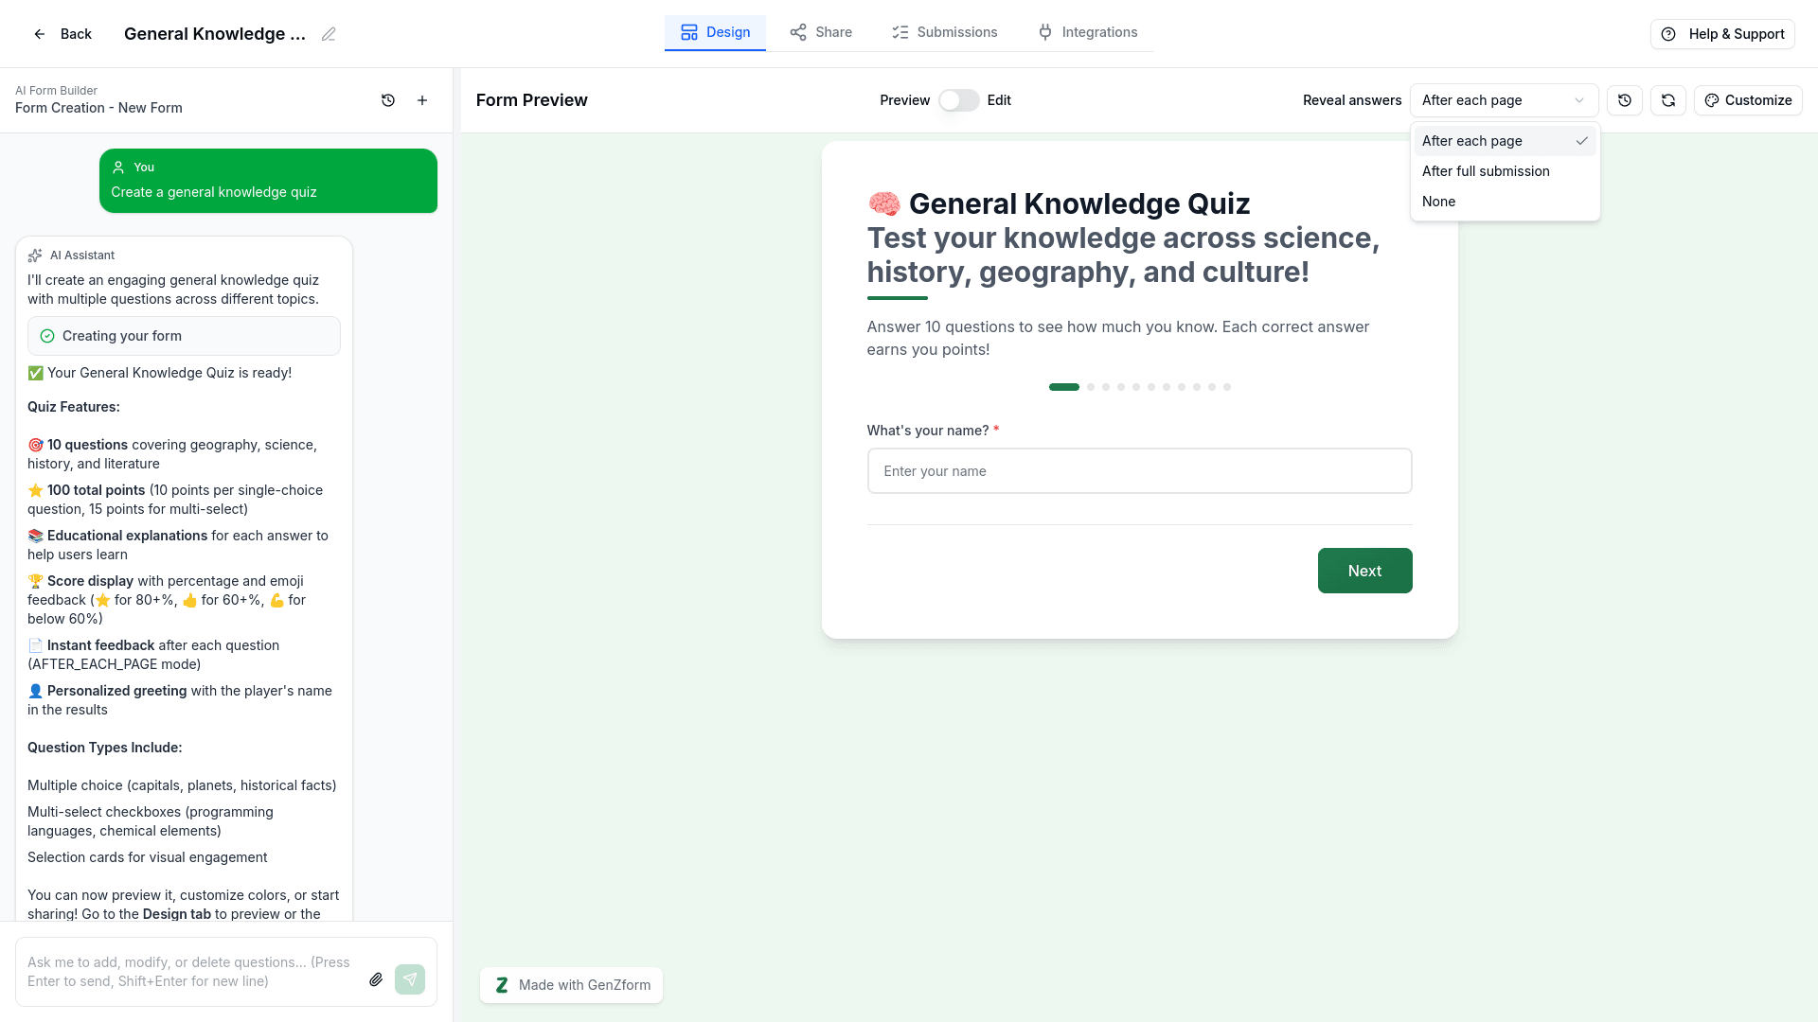Toggle the preview into Edit mode
The height and width of the screenshot is (1022, 1818).
958,99
